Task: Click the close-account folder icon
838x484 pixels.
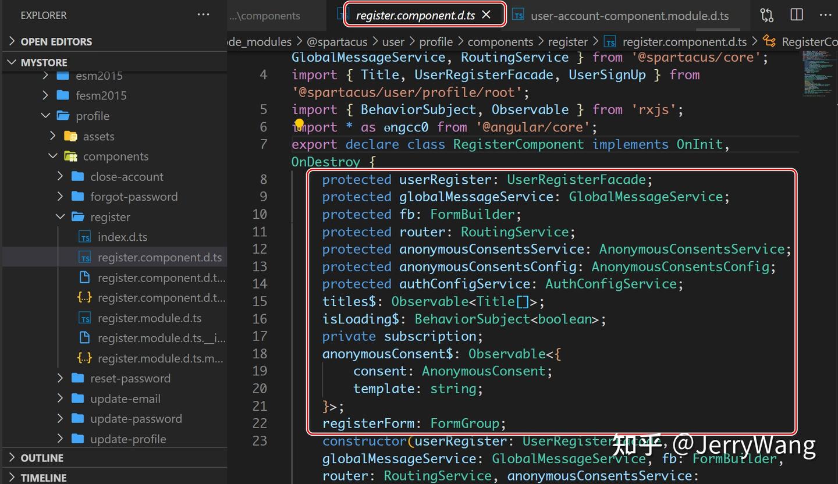Action: [77, 176]
